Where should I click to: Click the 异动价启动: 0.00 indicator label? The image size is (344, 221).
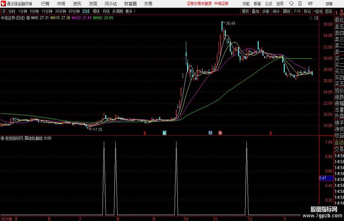click(38, 138)
